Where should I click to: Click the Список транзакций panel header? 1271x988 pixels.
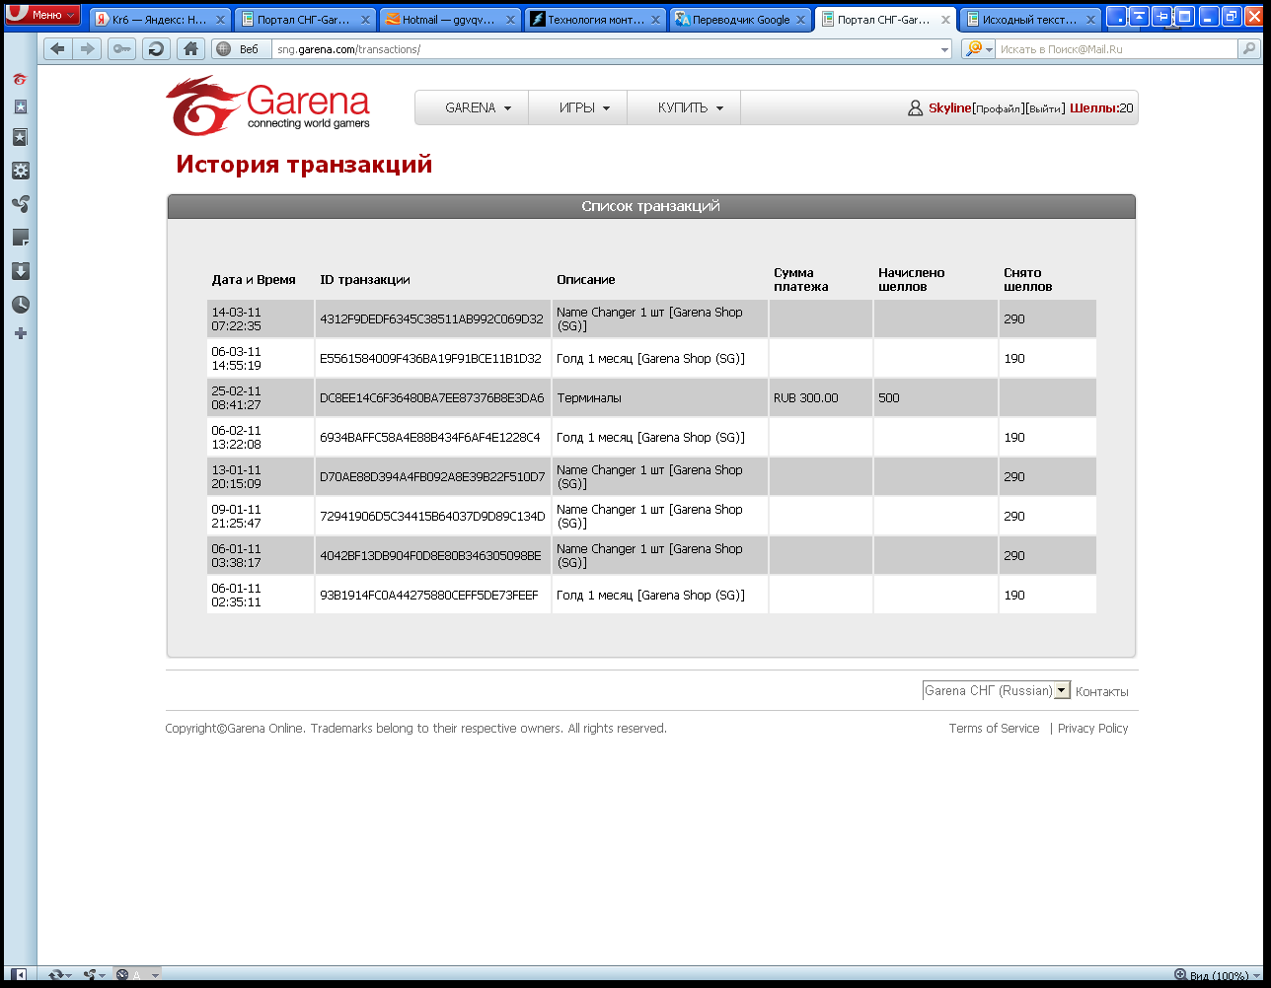(x=651, y=206)
